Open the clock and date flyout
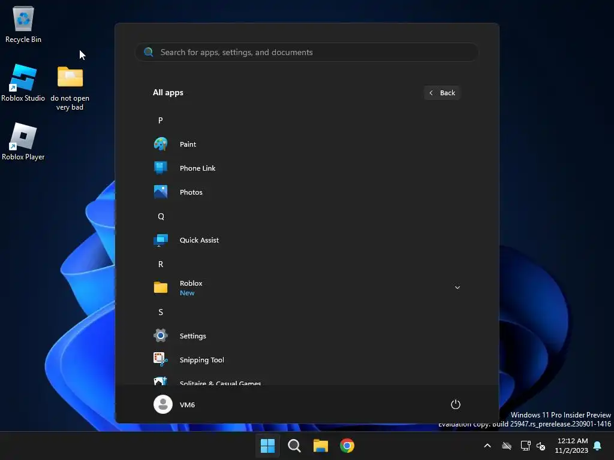This screenshot has height=460, width=614. (x=571, y=446)
